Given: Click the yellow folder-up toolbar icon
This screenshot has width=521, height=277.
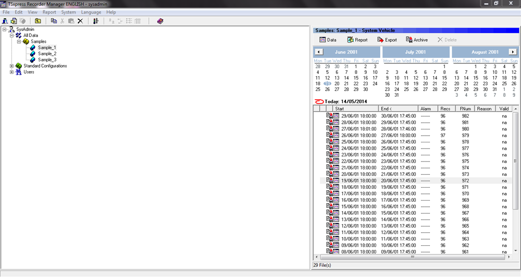Looking at the screenshot, I should click(38, 21).
